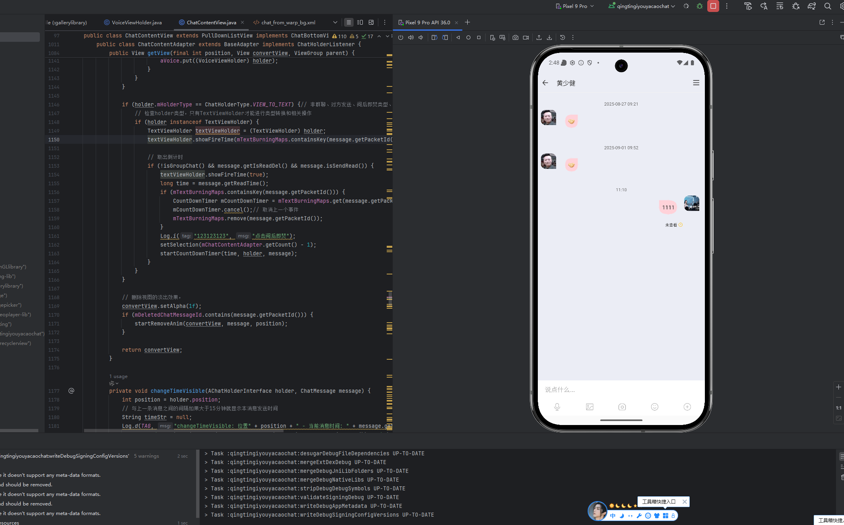Rotate the emulator left

click(x=435, y=37)
